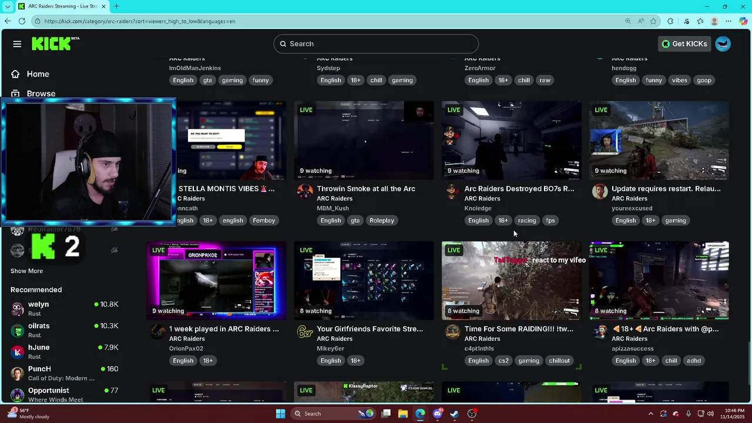Select the Roleplay tag under MBM_Kush

point(382,220)
